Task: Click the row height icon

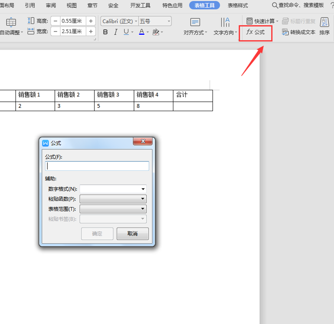Action: pos(31,21)
